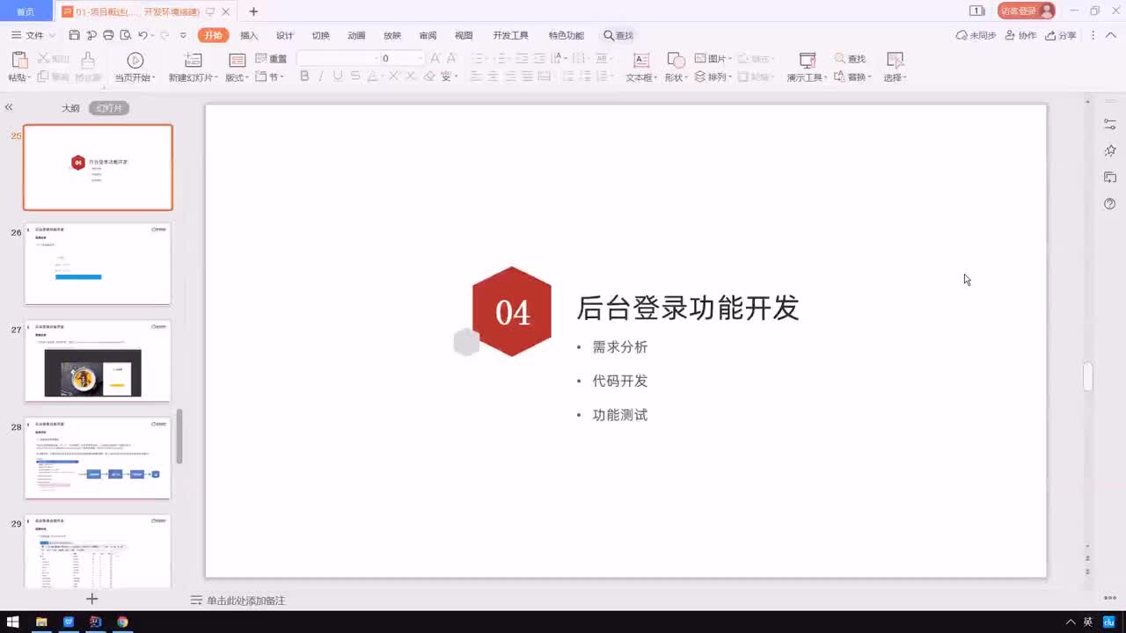
Task: Click the Undo arrow icon
Action: click(143, 35)
